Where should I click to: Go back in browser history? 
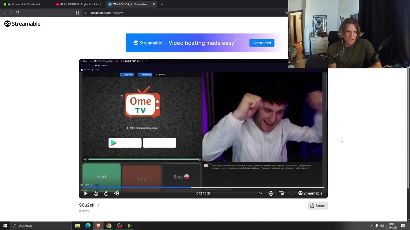[x=4, y=13]
